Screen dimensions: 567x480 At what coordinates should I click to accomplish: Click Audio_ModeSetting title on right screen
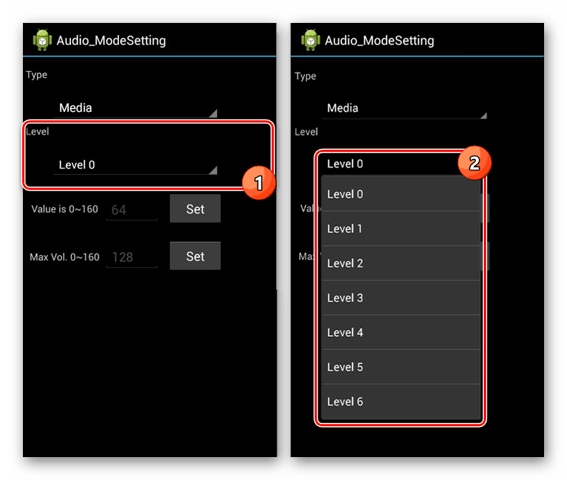(379, 41)
